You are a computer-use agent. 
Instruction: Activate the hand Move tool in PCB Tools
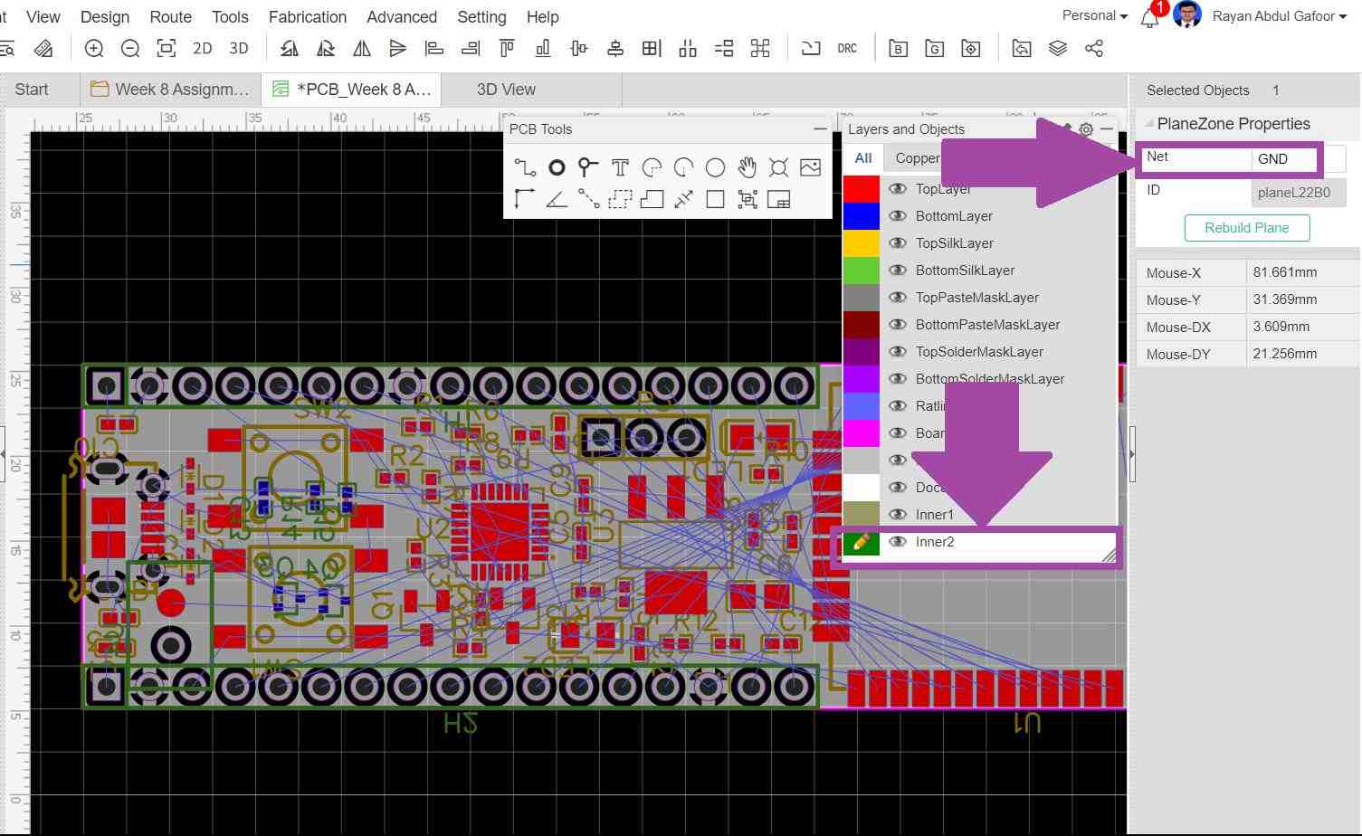(x=747, y=167)
